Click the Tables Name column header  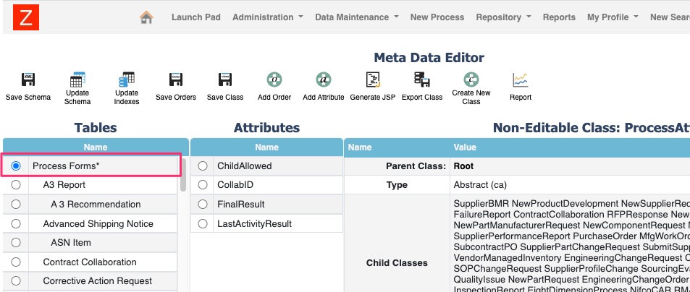(96, 147)
